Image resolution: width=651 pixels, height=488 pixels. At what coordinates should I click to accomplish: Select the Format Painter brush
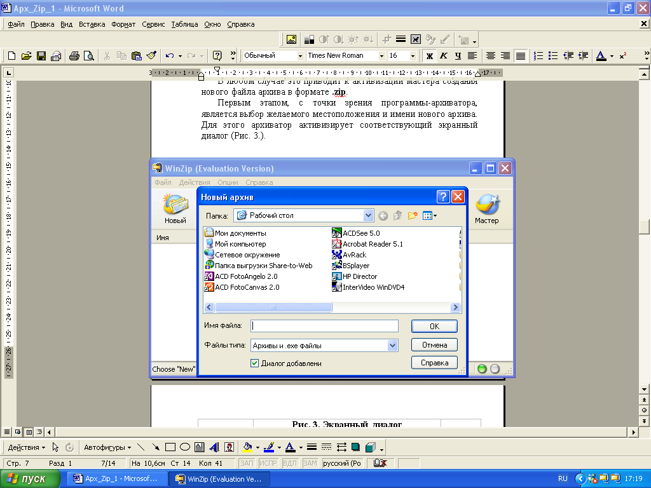(151, 56)
